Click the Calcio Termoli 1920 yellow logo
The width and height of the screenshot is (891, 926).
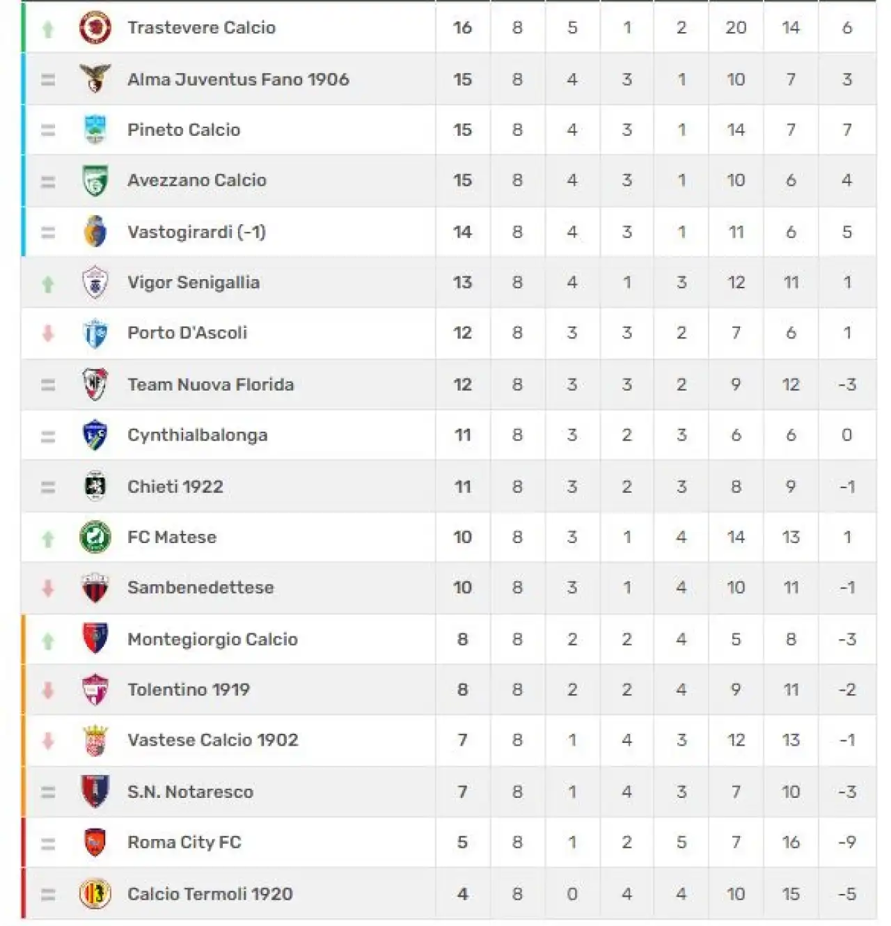coord(95,893)
